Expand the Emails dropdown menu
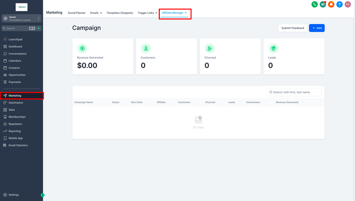Viewport: 355px width, 201px height. [x=96, y=13]
